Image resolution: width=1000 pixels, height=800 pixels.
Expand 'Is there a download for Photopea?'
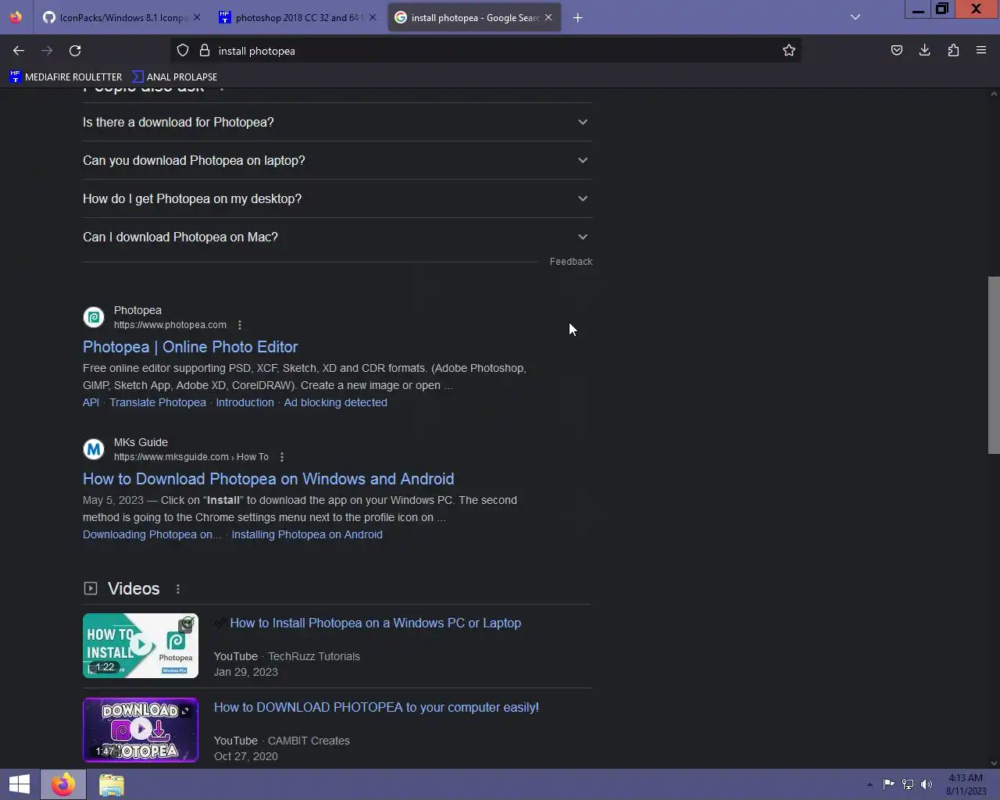pyautogui.click(x=337, y=122)
